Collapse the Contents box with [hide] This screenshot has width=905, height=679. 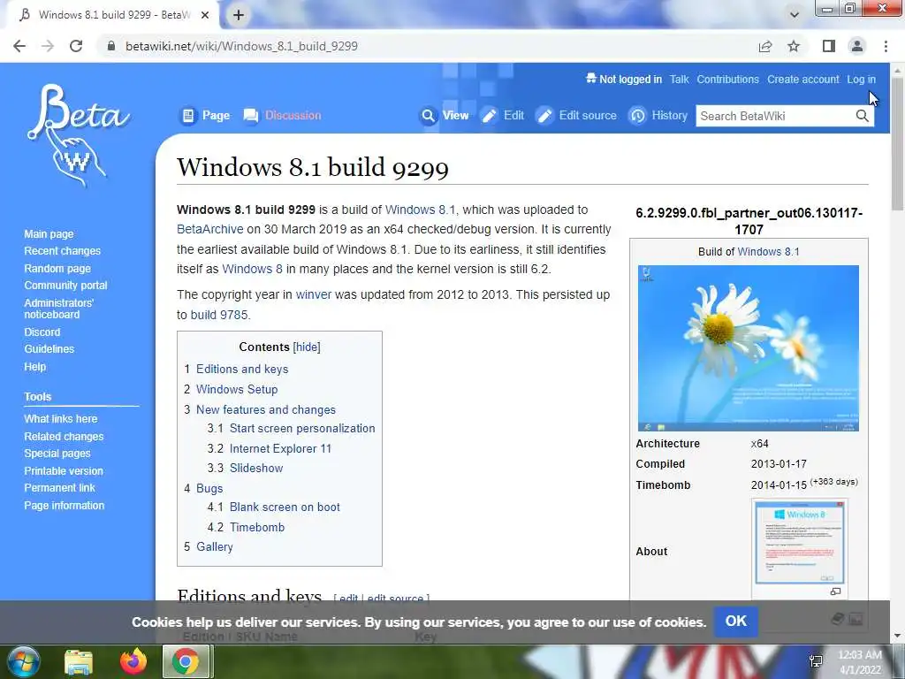click(307, 347)
